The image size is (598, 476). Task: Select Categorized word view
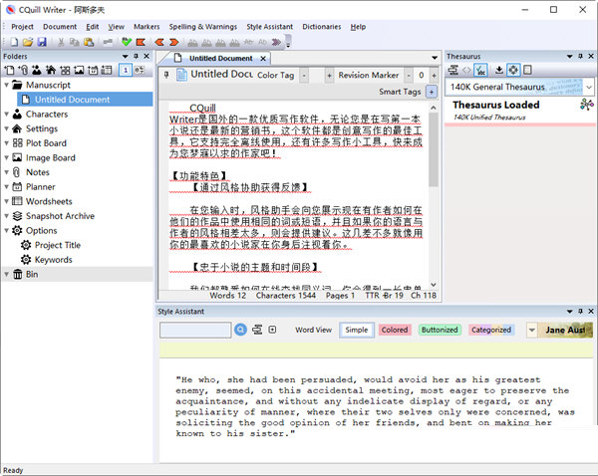[491, 330]
